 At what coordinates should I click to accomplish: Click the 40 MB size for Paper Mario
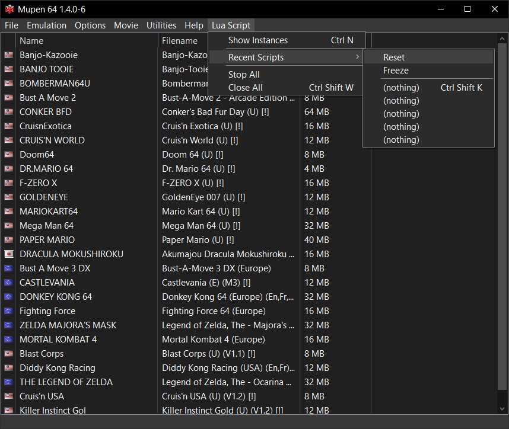(x=317, y=240)
